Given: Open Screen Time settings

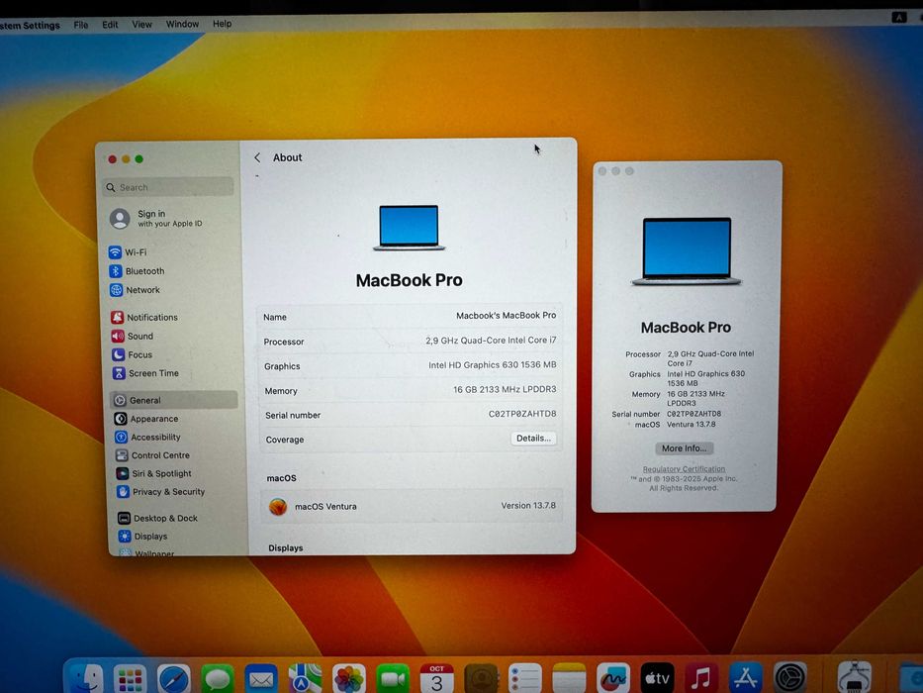Looking at the screenshot, I should (x=145, y=373).
